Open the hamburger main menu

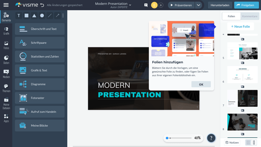(6, 5)
